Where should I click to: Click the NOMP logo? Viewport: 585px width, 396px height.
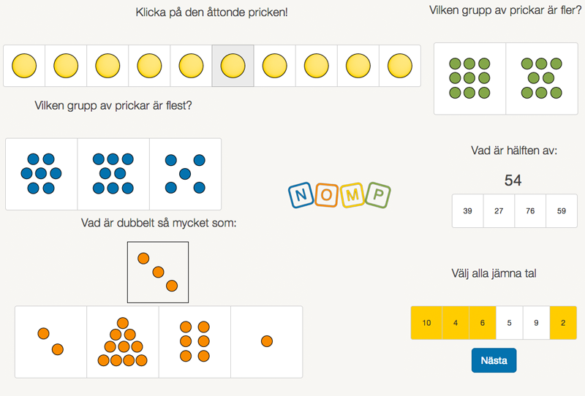coord(339,195)
